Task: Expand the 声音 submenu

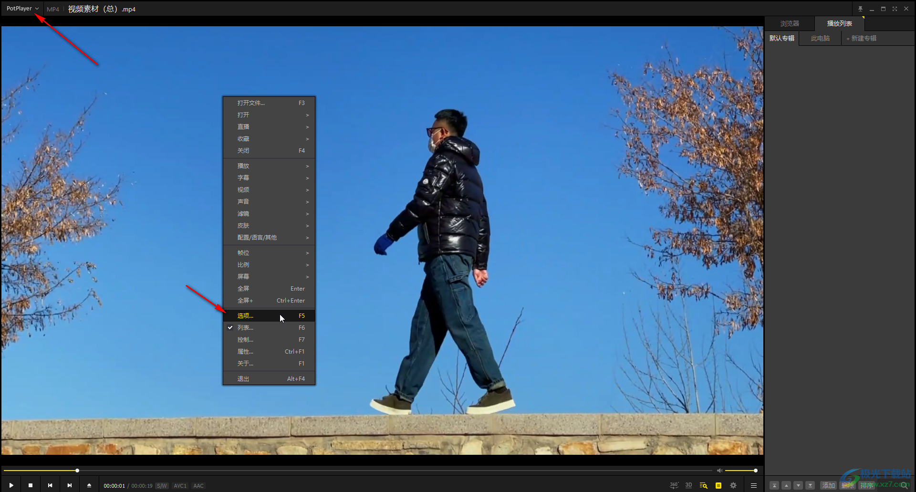Action: pos(269,202)
